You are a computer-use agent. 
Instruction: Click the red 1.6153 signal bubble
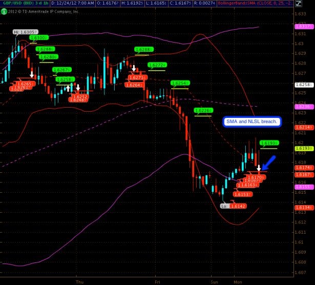(x=243, y=194)
